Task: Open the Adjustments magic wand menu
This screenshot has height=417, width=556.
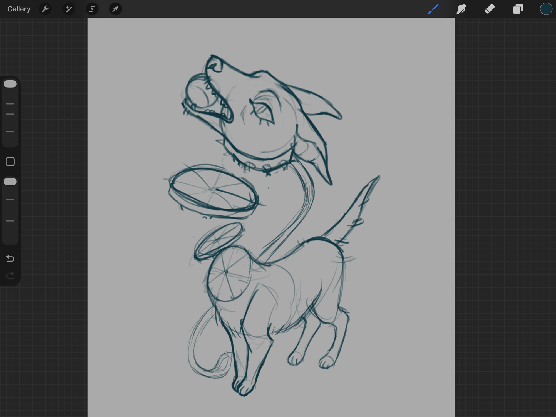Action: click(69, 9)
